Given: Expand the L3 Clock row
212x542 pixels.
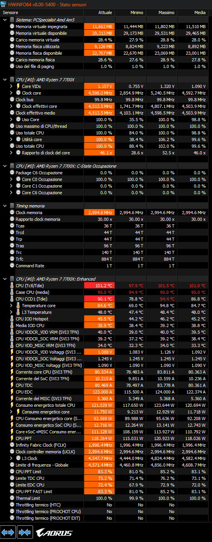Looking at the screenshot, I should tap(11, 458).
